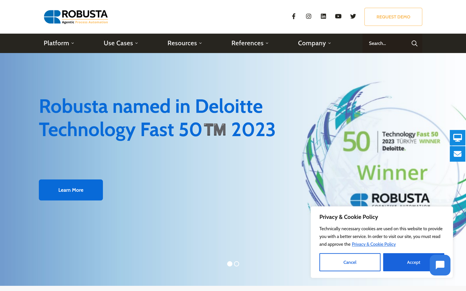Open the Company menu item

point(314,43)
